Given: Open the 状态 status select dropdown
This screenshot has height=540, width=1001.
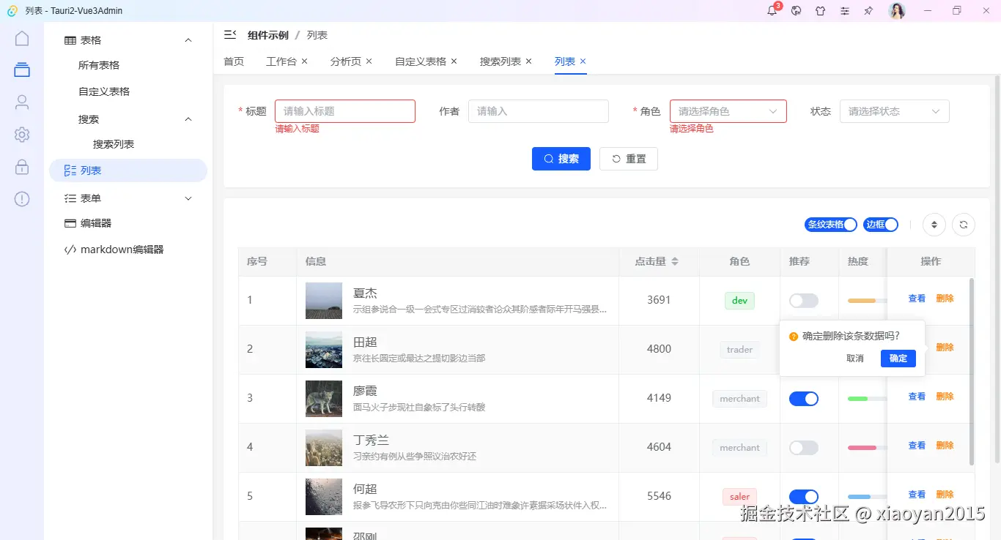Looking at the screenshot, I should (x=894, y=110).
